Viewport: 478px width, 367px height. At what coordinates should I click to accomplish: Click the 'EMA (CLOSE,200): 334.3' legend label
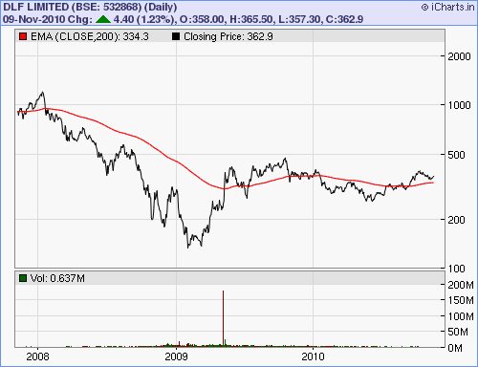(x=90, y=36)
